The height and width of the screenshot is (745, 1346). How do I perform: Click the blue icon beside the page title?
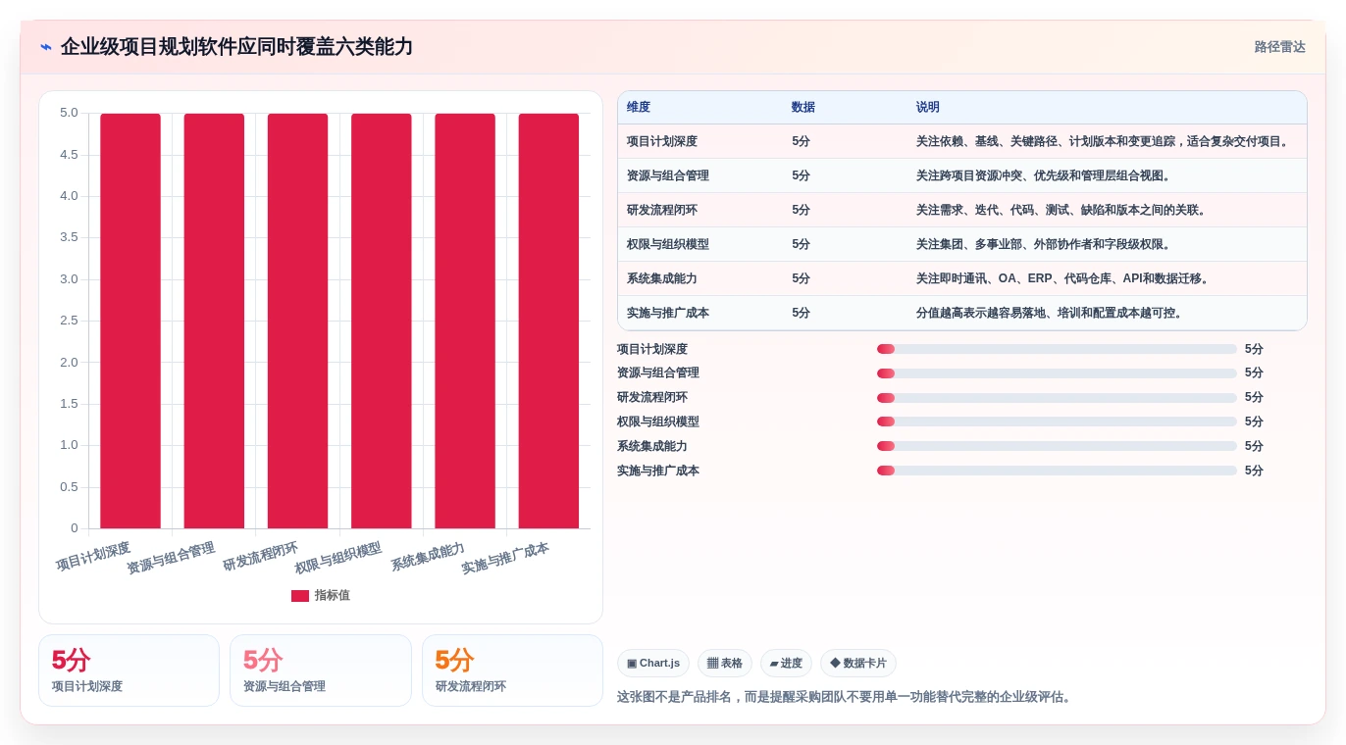(46, 47)
